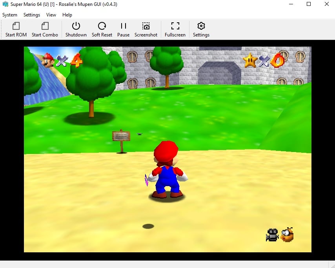The height and width of the screenshot is (268, 335).
Task: Take a Screenshot using the toolbar
Action: tap(146, 29)
